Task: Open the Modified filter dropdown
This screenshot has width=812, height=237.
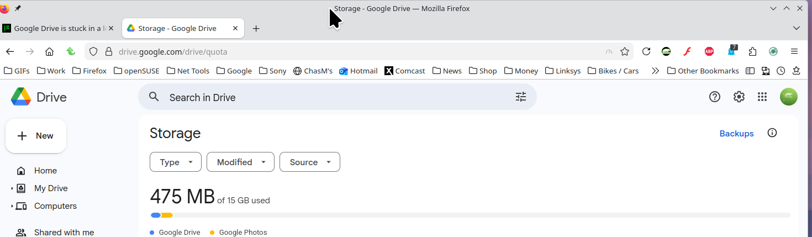Action: (240, 162)
